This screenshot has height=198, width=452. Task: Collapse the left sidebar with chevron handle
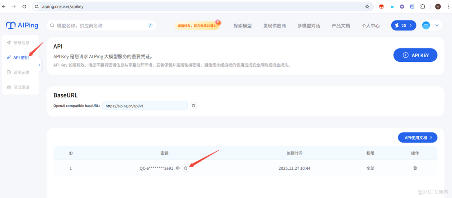click(39, 65)
